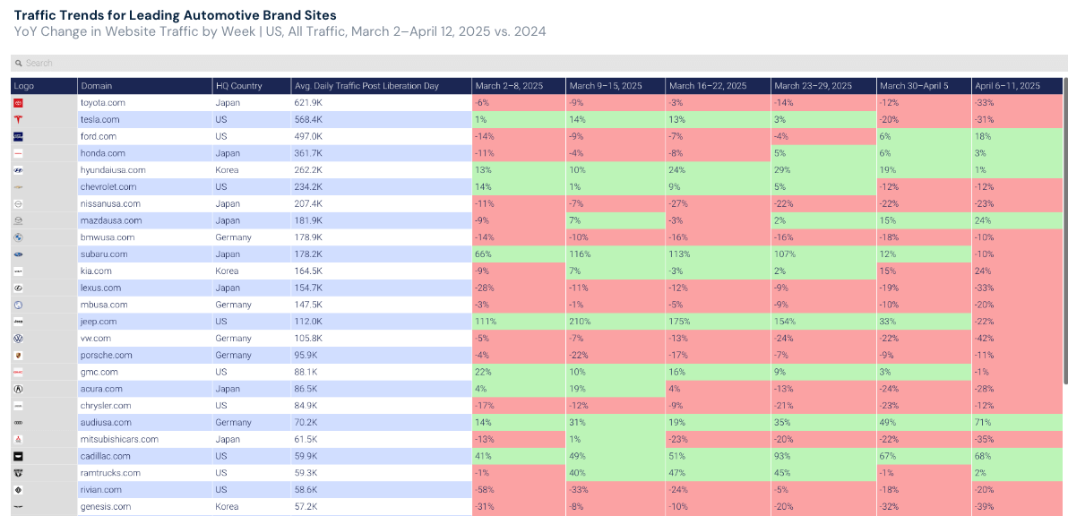Screen dimensions: 1068x516
Task: Select the Rivian logo icon
Action: [x=20, y=489]
